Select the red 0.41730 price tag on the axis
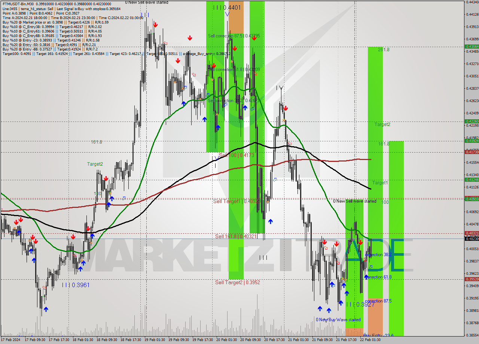Viewport: 479px width, 344px height. coord(472,152)
